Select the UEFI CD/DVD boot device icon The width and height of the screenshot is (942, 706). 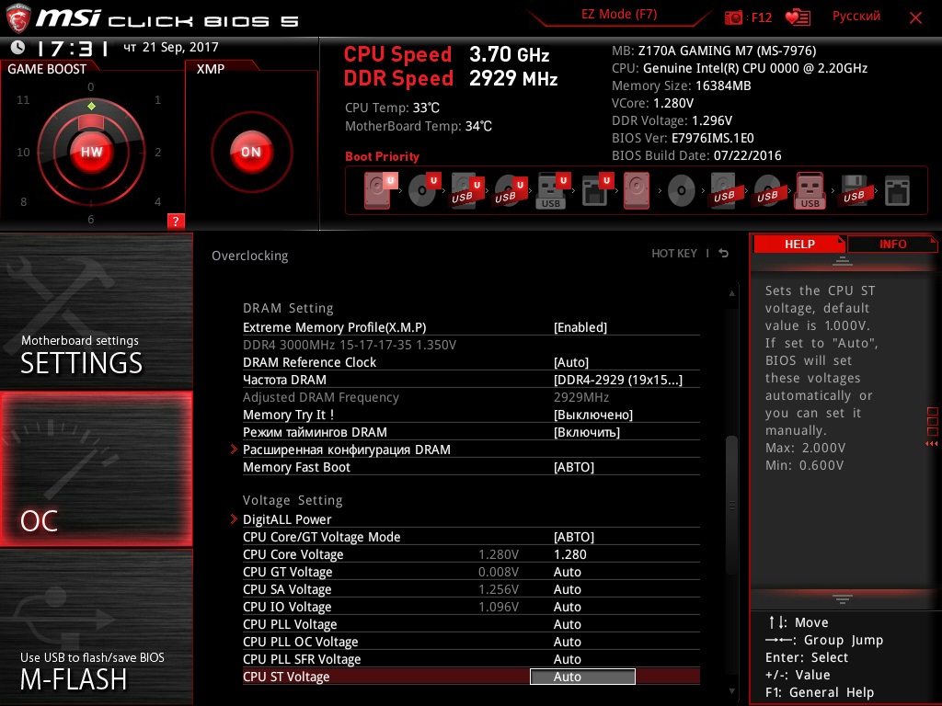(424, 190)
